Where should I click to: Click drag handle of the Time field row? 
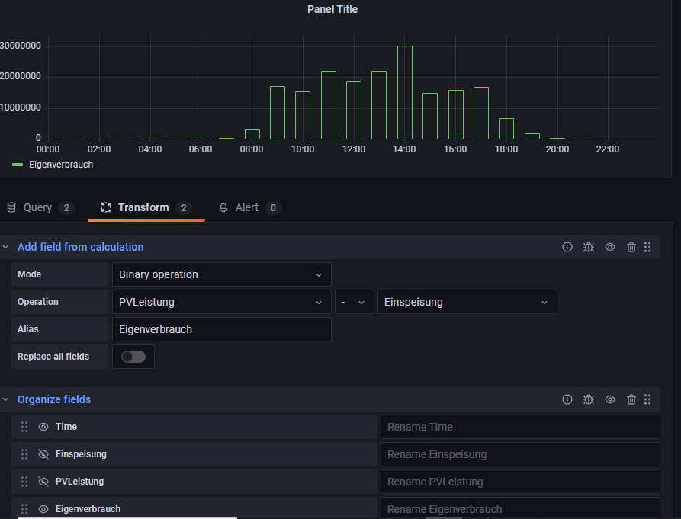click(24, 427)
